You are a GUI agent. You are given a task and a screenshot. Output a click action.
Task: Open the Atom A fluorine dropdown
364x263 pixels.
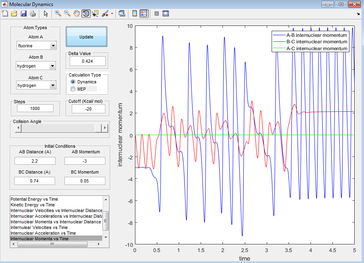36,46
